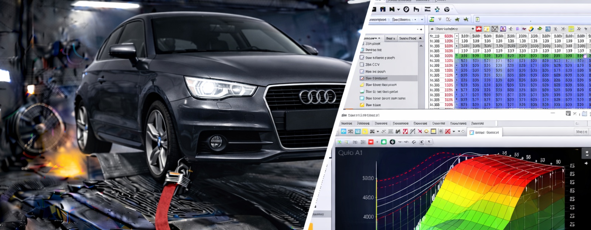
Task: Click the 'Quio A1' chart title
Action: point(350,152)
